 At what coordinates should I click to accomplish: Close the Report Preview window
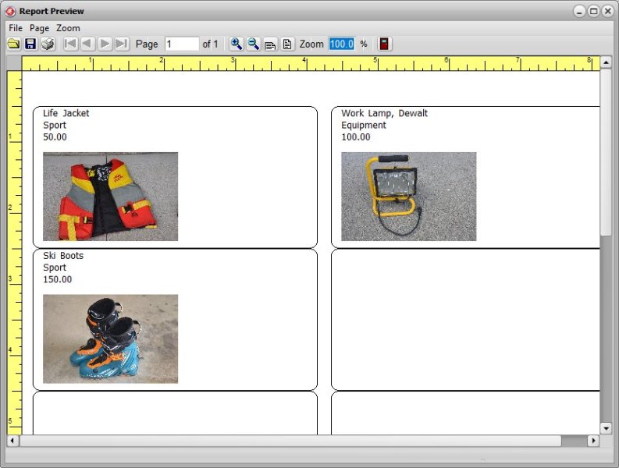pyautogui.click(x=607, y=11)
